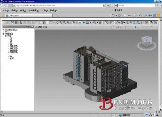162x117 pixels.
Task: Click the Move and Rotate cross icon
Action: [x=84, y=23]
